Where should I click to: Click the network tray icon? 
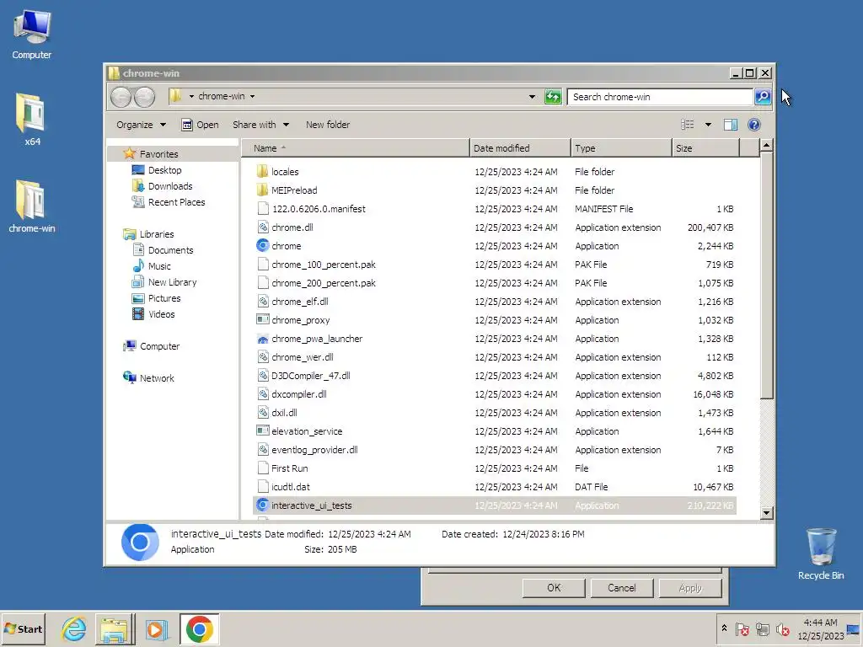pyautogui.click(x=763, y=628)
